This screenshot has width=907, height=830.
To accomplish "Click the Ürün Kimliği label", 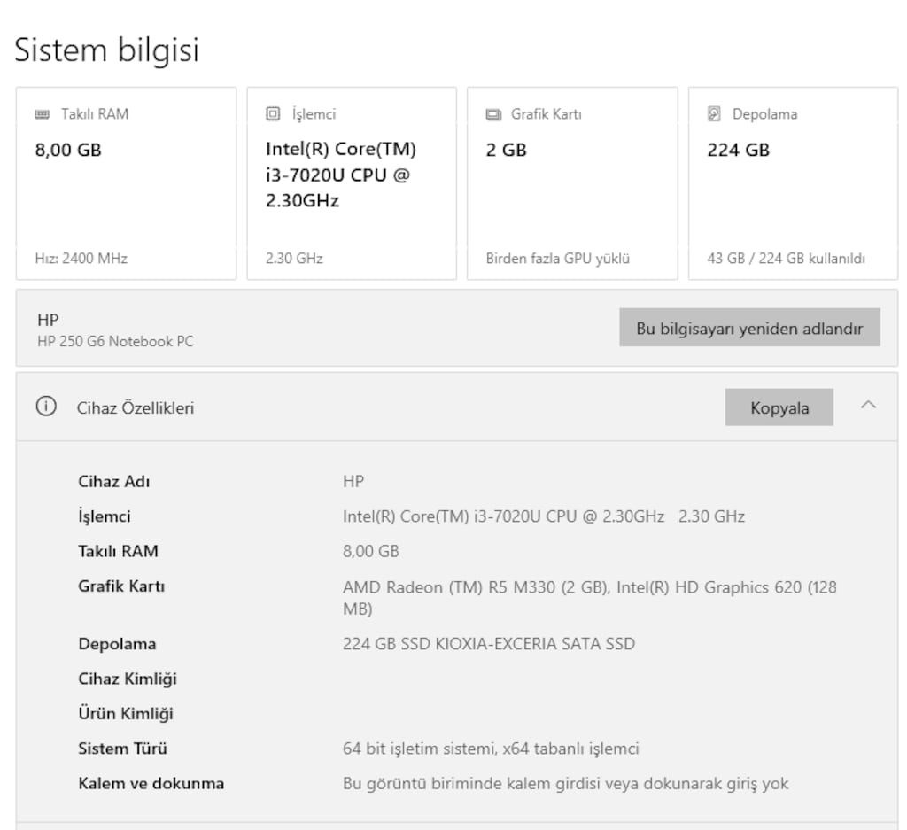I will (x=126, y=713).
